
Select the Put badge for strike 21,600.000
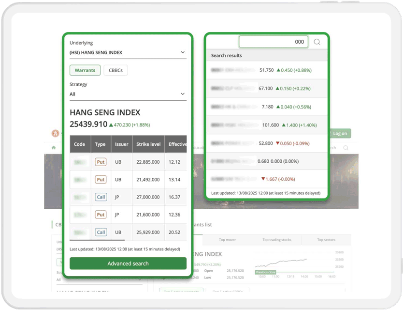click(101, 215)
